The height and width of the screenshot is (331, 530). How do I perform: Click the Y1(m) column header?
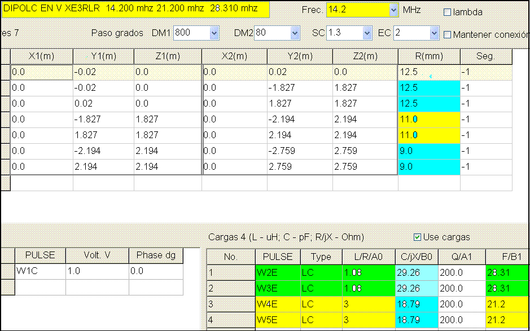pyautogui.click(x=103, y=56)
